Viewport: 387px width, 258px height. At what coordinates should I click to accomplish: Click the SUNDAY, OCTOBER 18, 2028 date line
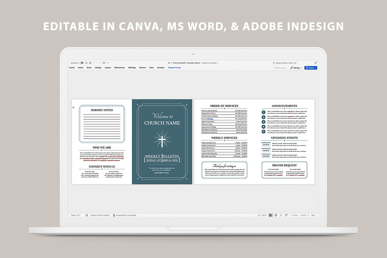pyautogui.click(x=162, y=160)
